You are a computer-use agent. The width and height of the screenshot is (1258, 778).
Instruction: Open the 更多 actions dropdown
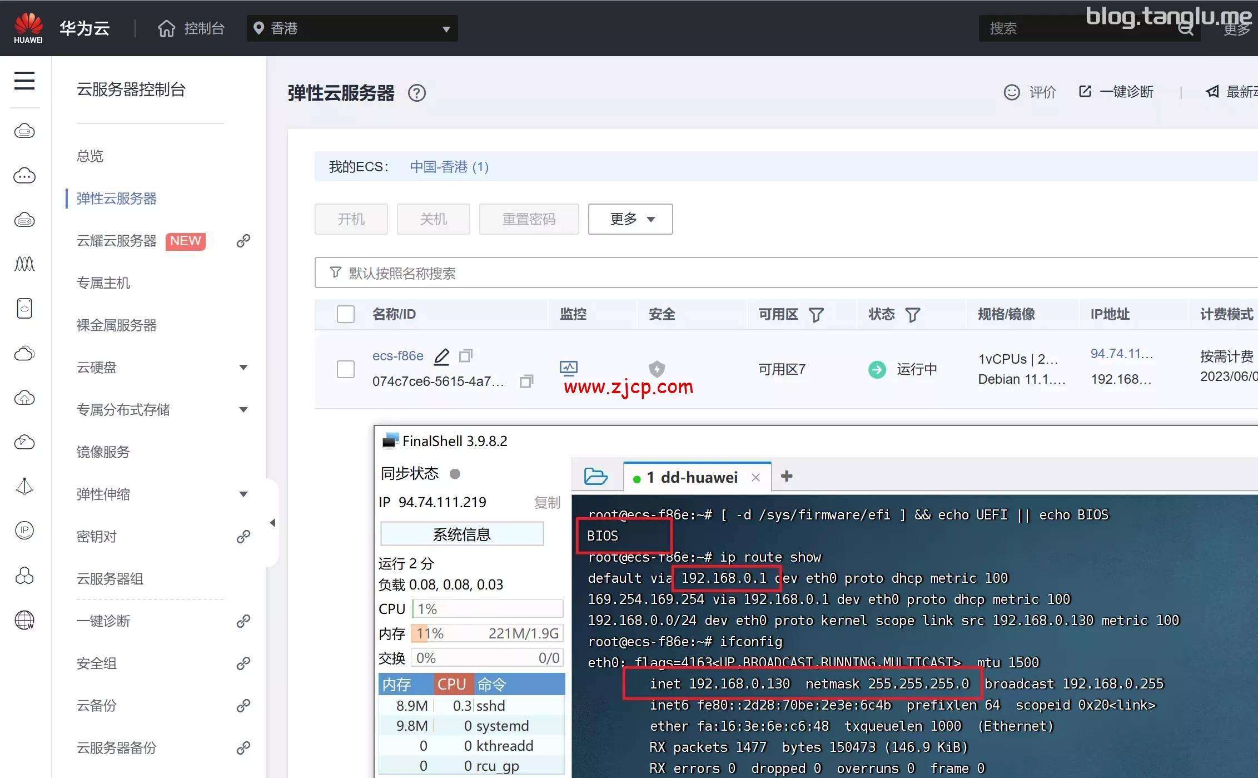(x=630, y=219)
